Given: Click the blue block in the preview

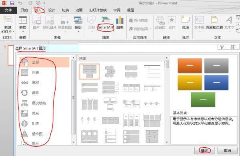Looking at the screenshot, I should [216, 82].
